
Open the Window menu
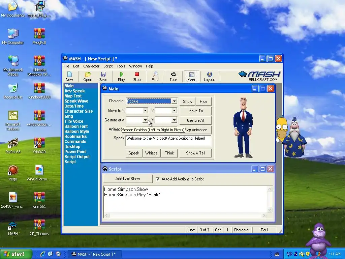135,66
